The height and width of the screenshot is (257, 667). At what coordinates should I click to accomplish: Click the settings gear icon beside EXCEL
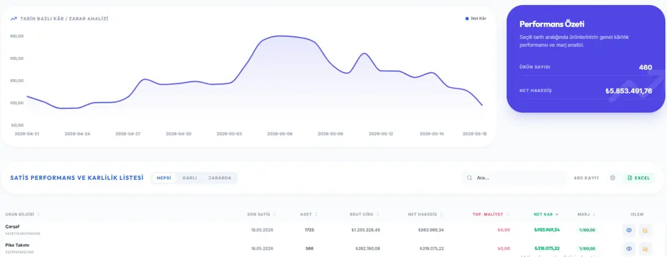click(613, 178)
